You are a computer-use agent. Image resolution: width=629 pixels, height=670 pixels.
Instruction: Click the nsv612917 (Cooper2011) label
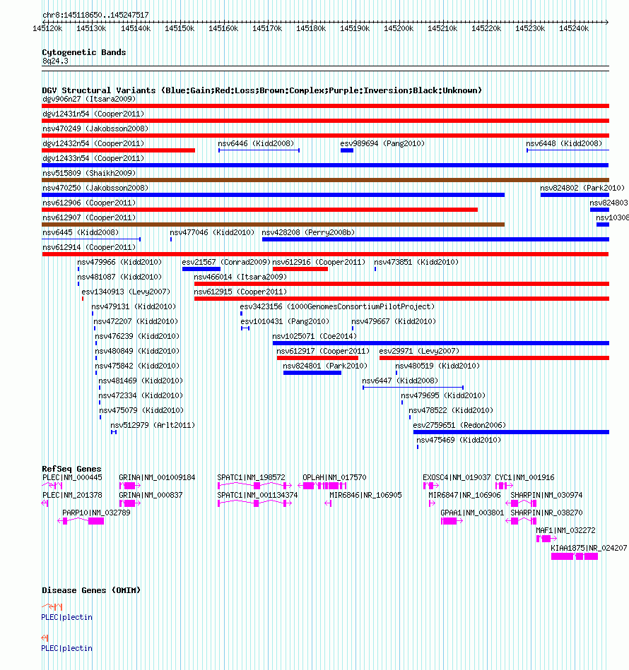323,351
